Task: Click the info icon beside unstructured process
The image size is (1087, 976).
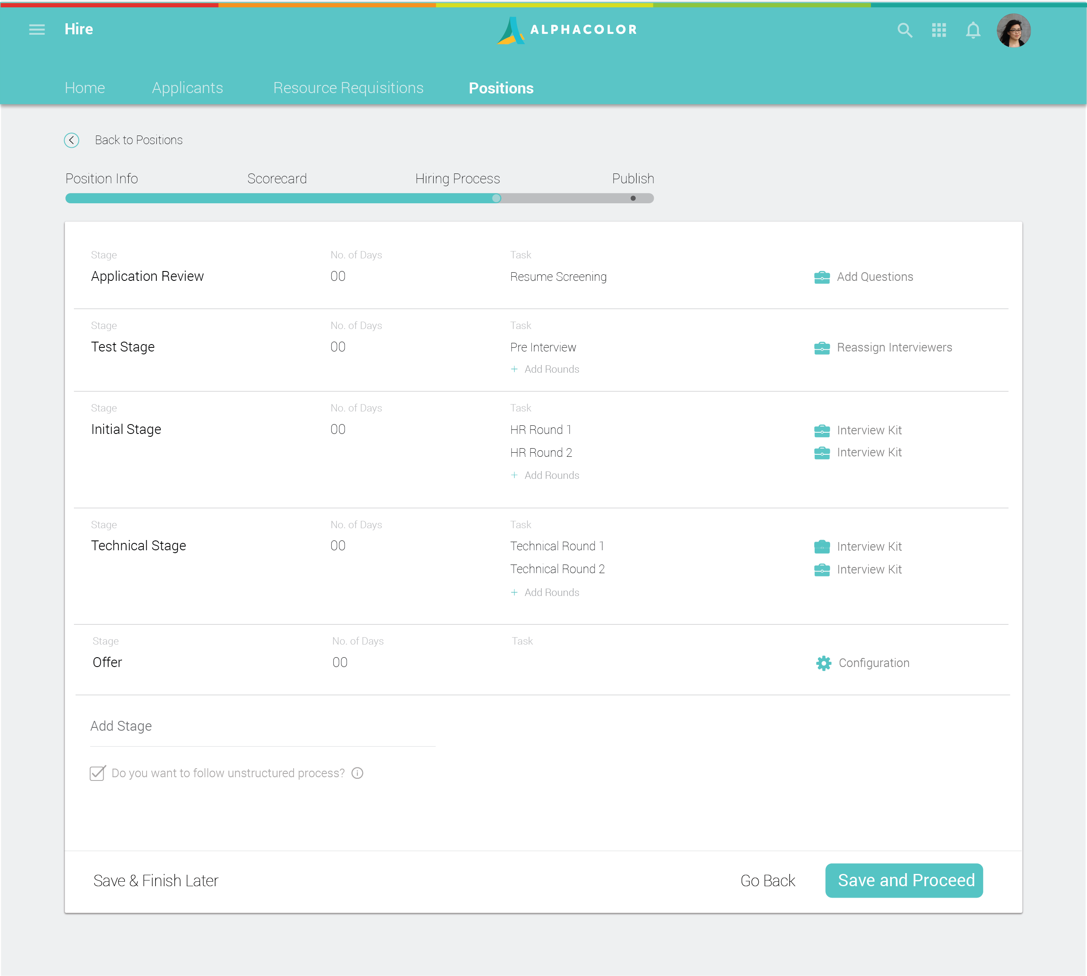Action: pyautogui.click(x=357, y=773)
